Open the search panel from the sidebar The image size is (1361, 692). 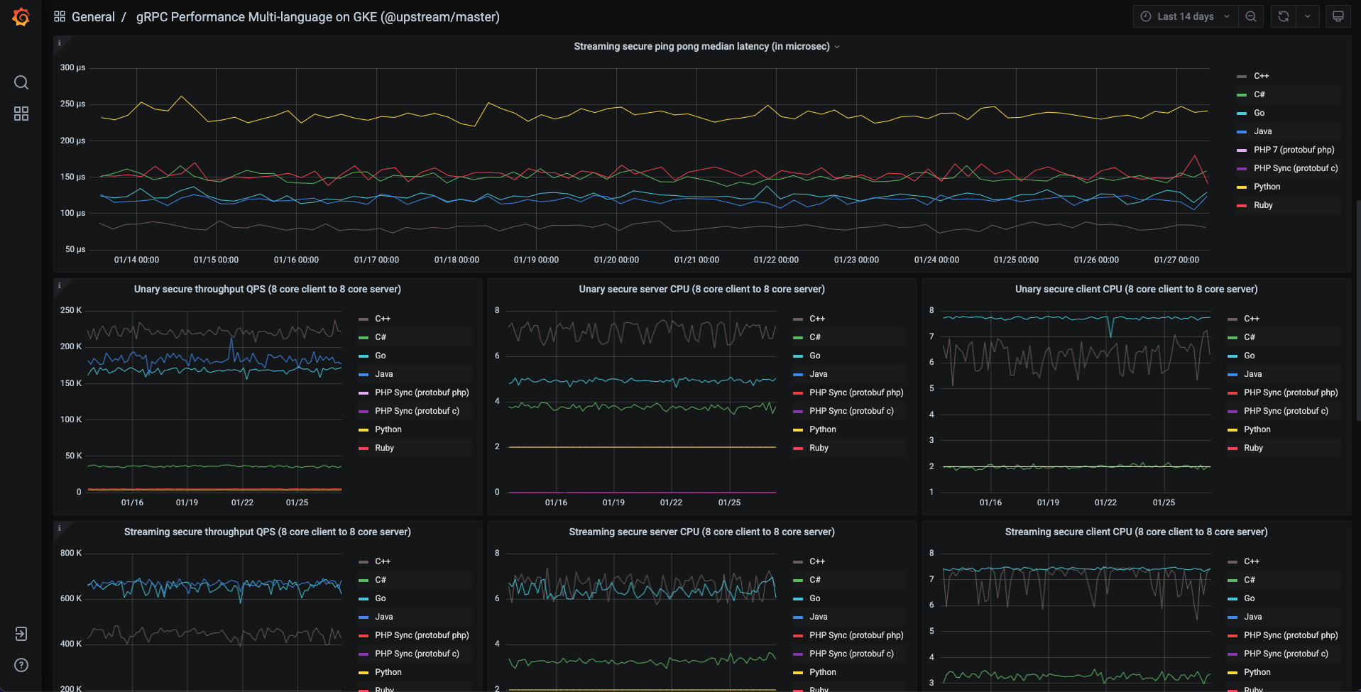21,82
